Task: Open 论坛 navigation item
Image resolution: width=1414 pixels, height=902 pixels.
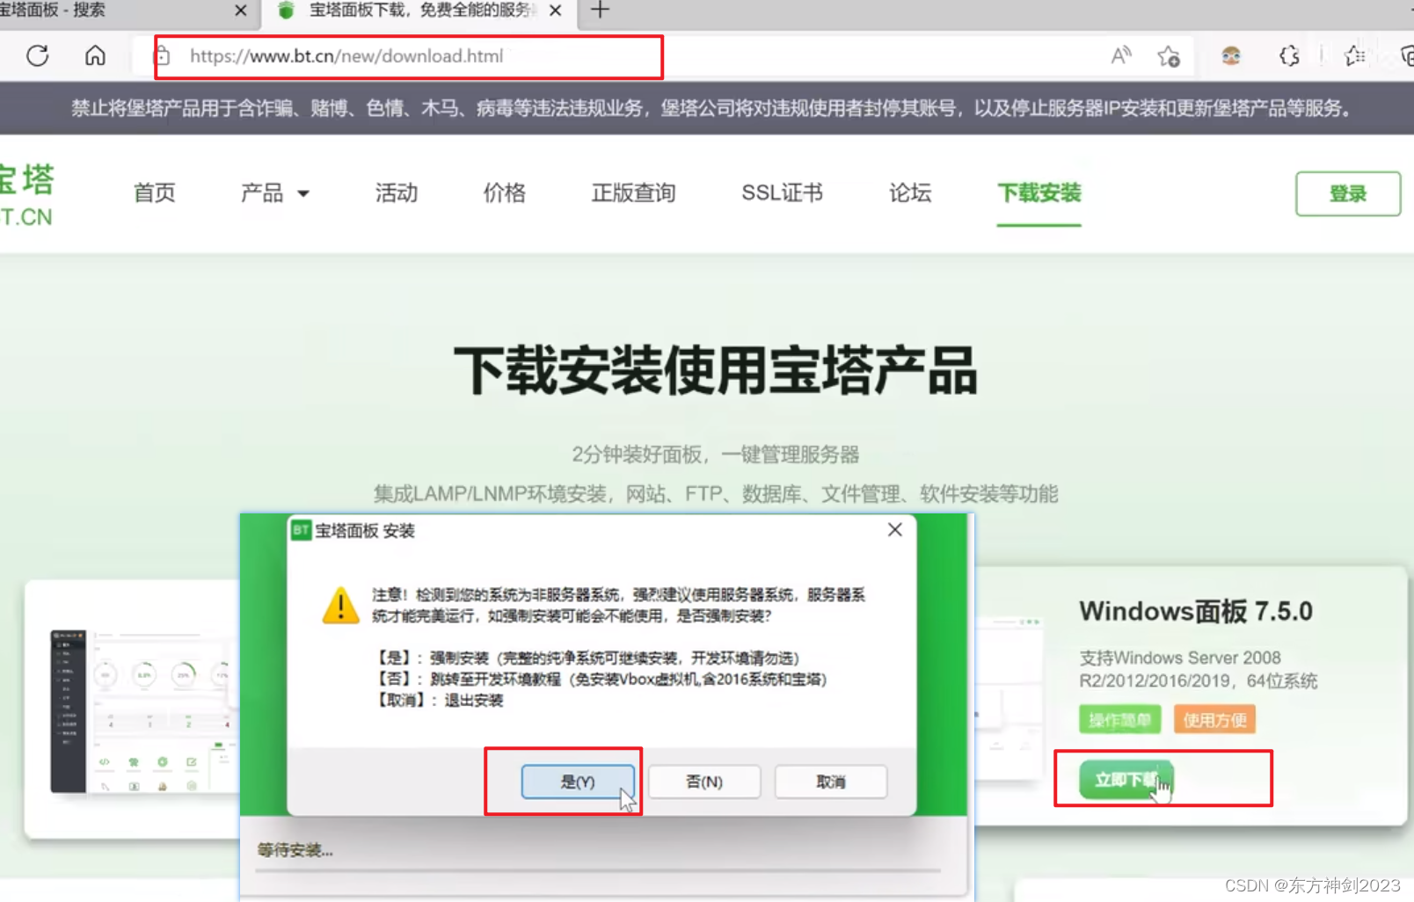Action: (910, 193)
